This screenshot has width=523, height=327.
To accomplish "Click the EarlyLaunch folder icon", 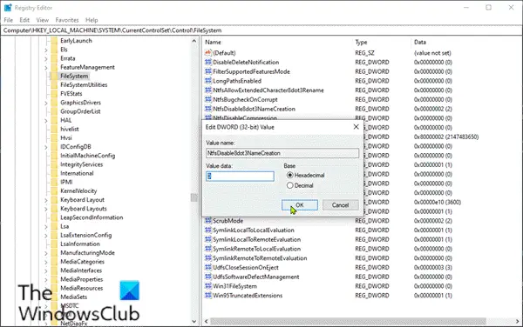I will click(x=54, y=41).
